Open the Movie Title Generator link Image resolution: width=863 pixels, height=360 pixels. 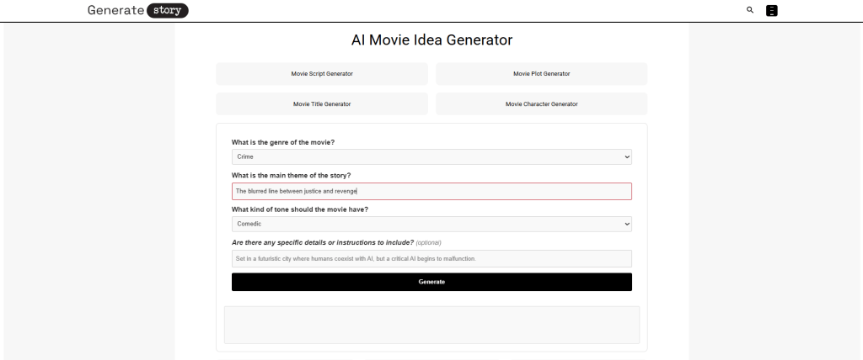pyautogui.click(x=322, y=104)
